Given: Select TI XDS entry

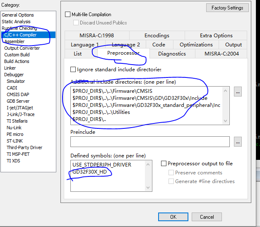Looking at the screenshot, I should point(13,161).
